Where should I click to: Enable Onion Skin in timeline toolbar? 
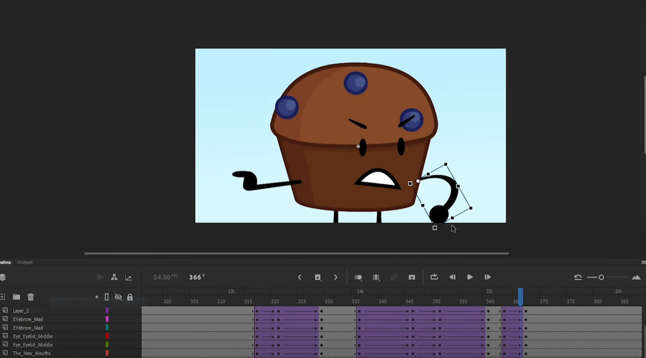point(358,277)
